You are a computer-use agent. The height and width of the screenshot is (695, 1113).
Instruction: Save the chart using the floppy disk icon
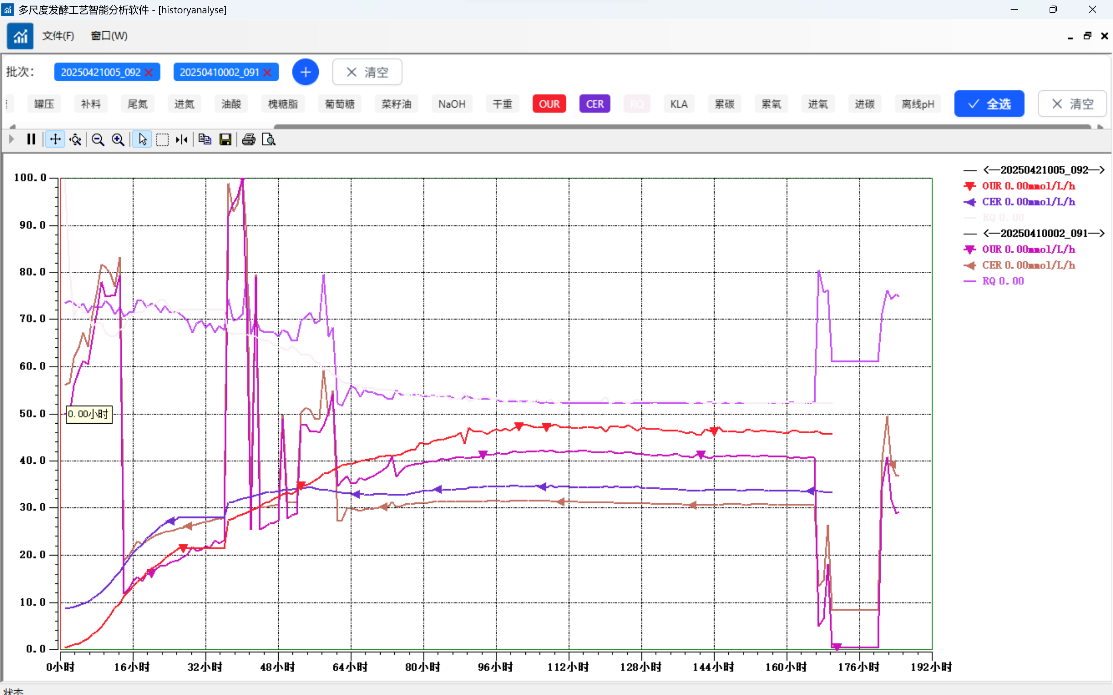click(225, 139)
